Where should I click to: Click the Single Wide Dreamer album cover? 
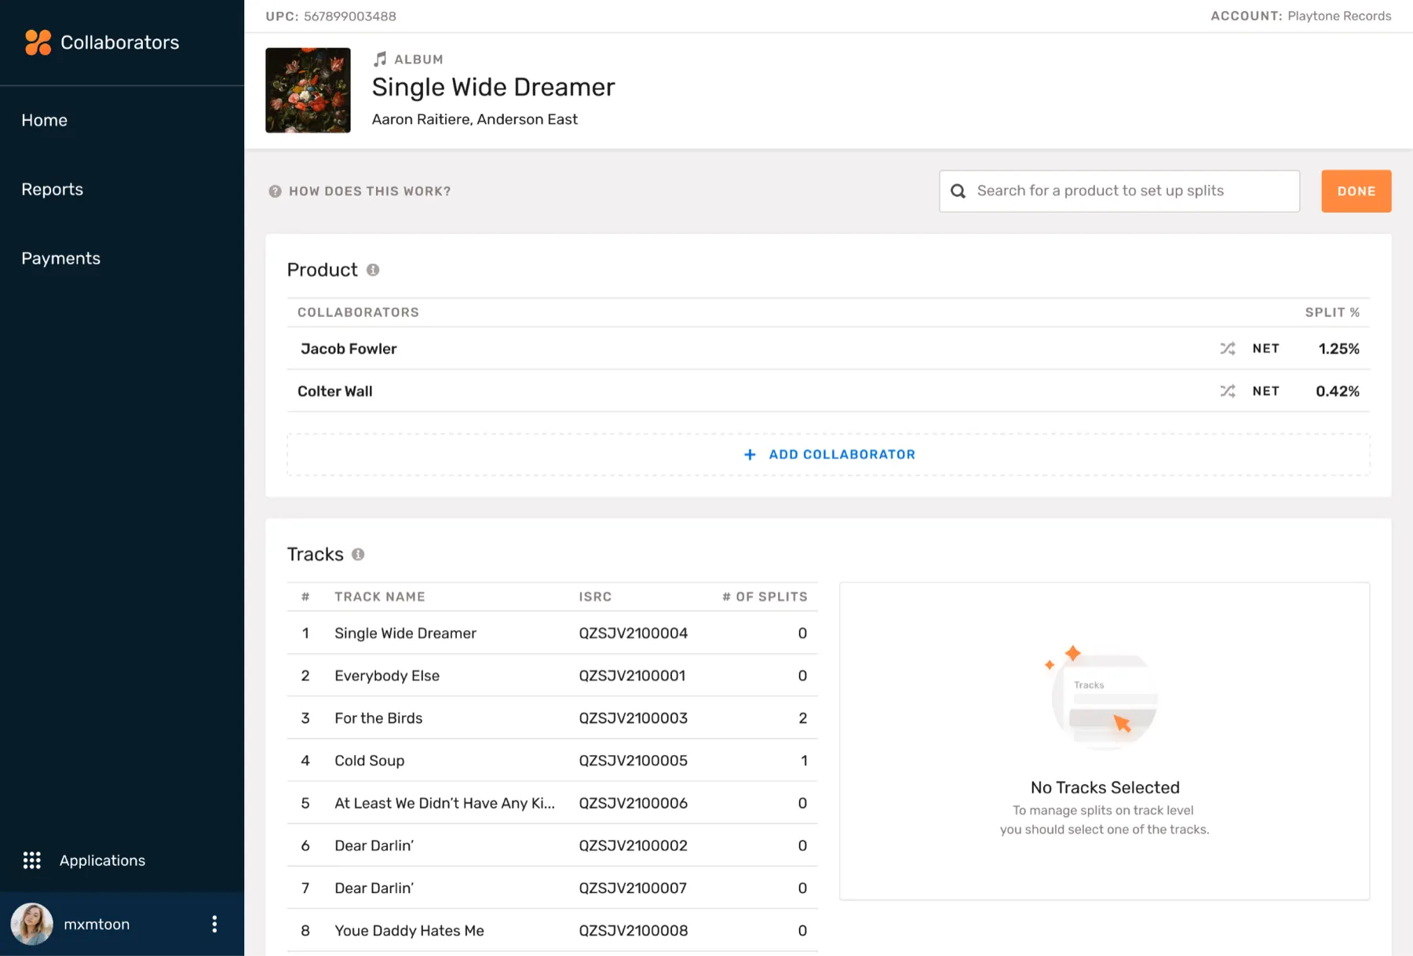click(x=308, y=90)
